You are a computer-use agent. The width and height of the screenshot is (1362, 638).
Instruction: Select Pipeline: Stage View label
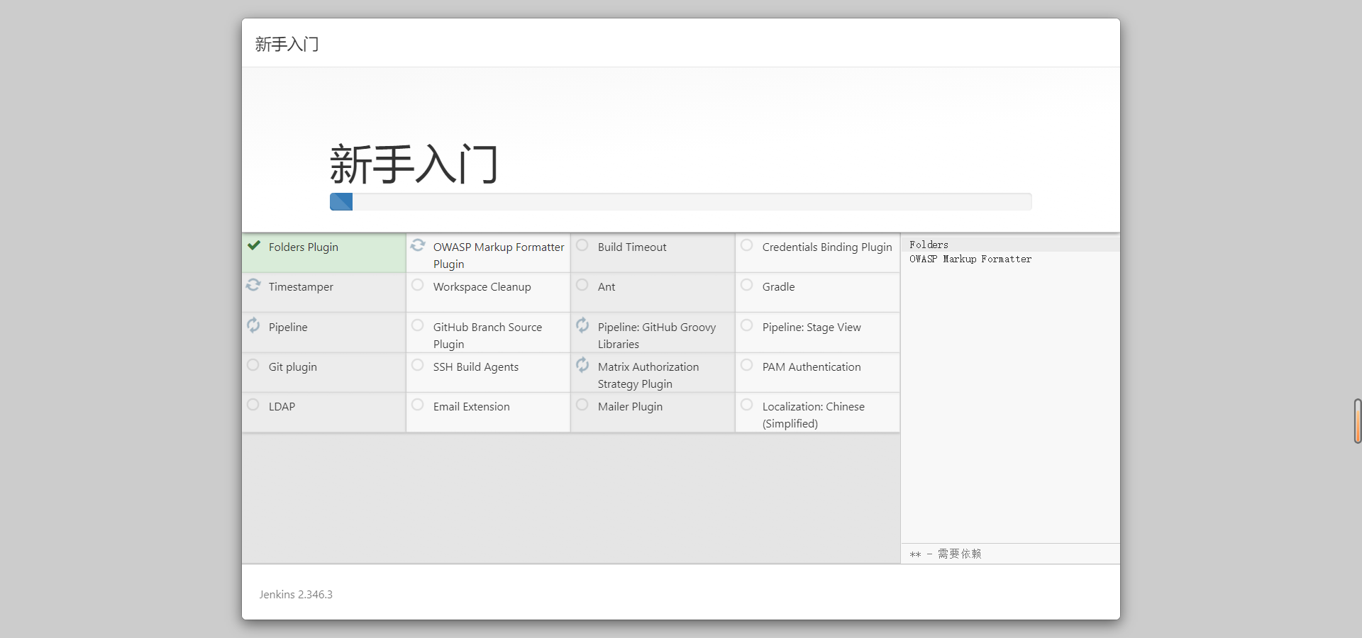point(812,328)
